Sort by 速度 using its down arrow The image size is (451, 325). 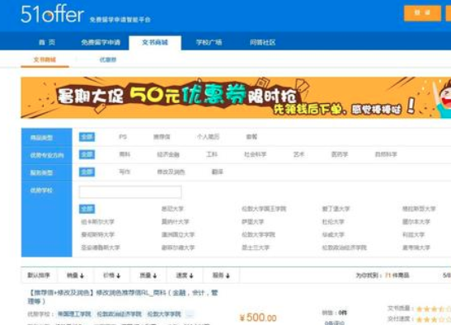[x=191, y=276]
